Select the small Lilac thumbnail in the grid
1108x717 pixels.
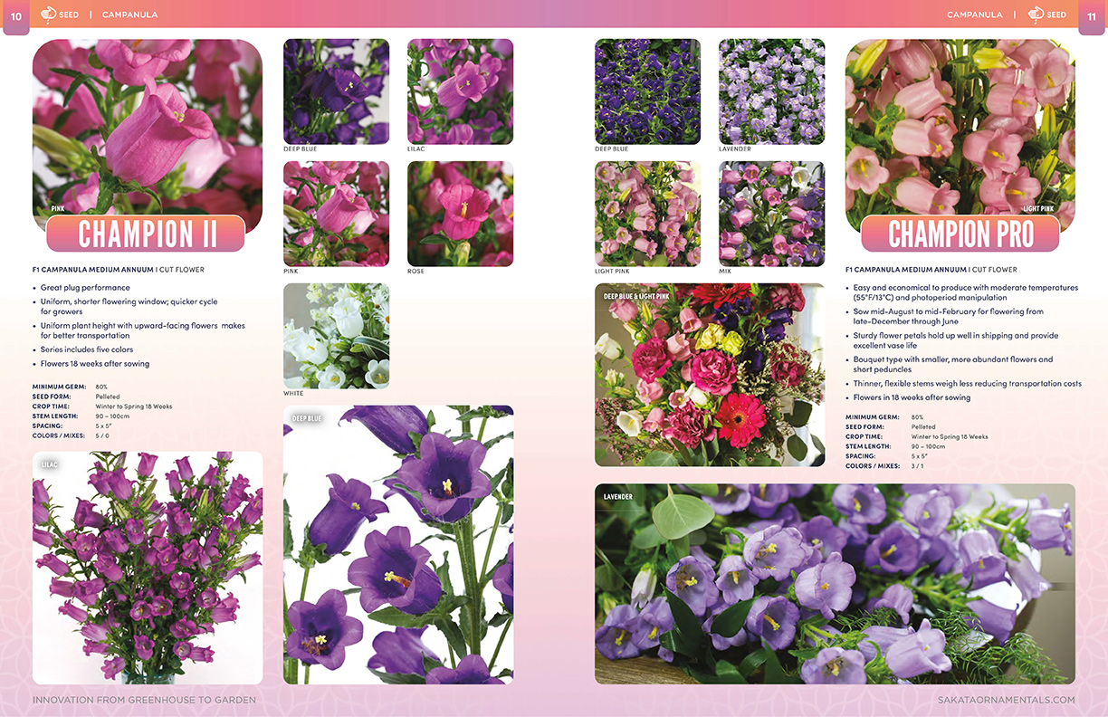[x=460, y=91]
